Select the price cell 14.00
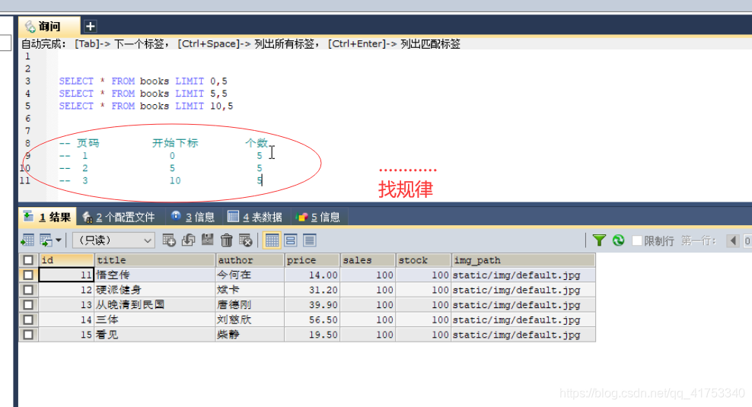This screenshot has height=407, width=752. click(312, 275)
